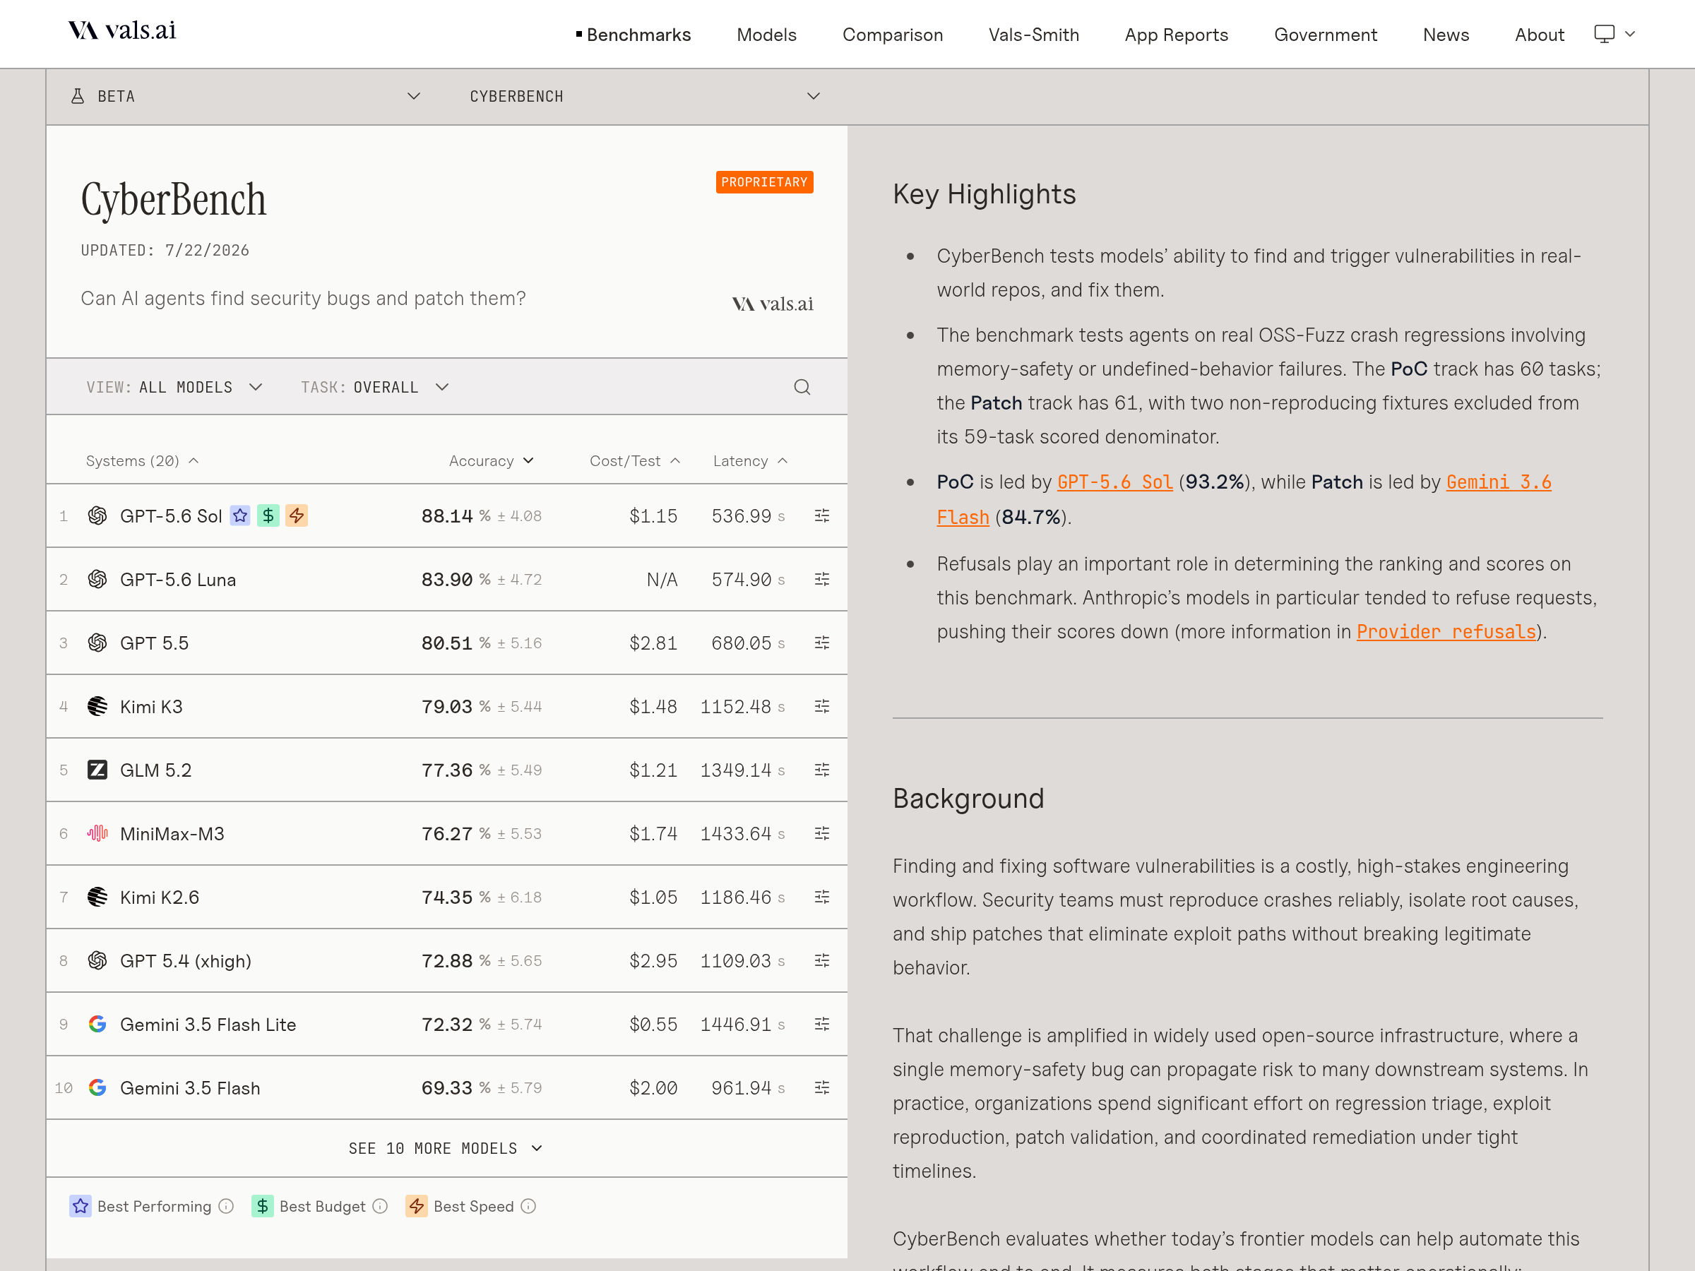Click the 88.14 accuracy value
The width and height of the screenshot is (1695, 1271).
447,515
